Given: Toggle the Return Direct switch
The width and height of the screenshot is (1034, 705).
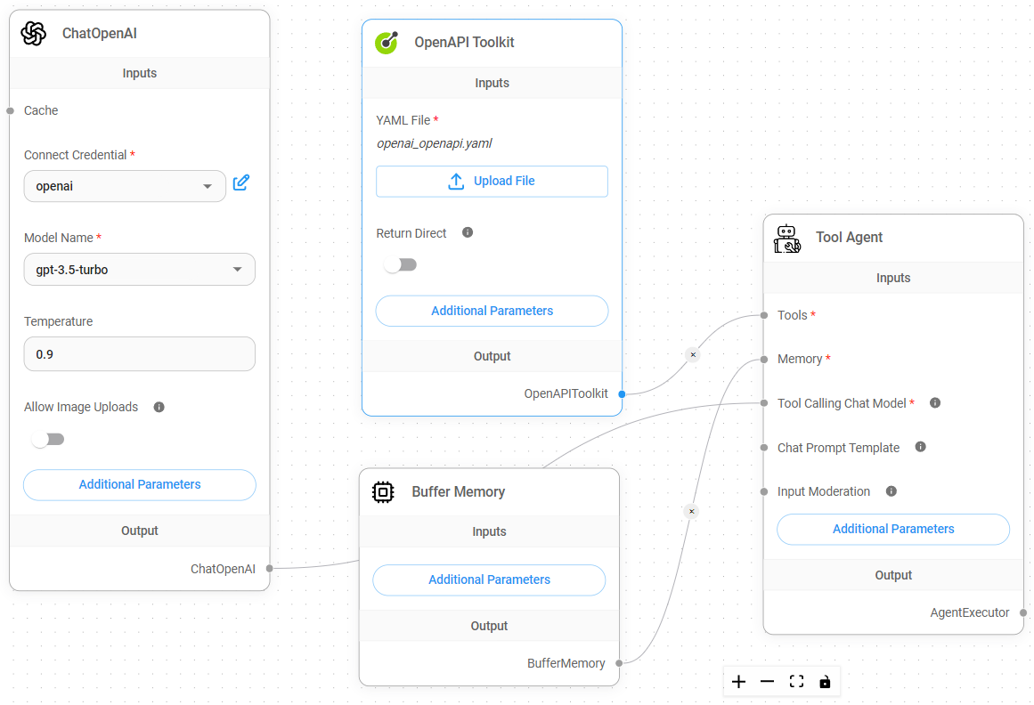Looking at the screenshot, I should point(400,265).
